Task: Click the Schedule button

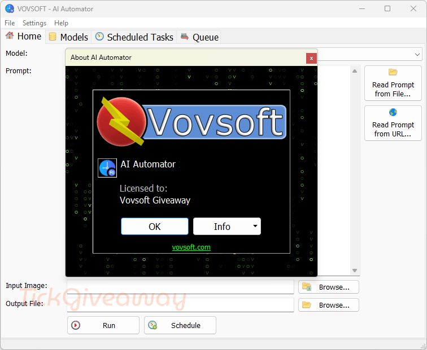Action: click(x=180, y=325)
